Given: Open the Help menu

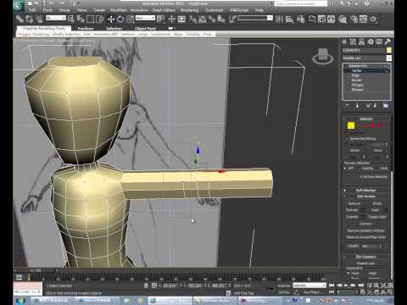Looking at the screenshot, I should 259,10.
